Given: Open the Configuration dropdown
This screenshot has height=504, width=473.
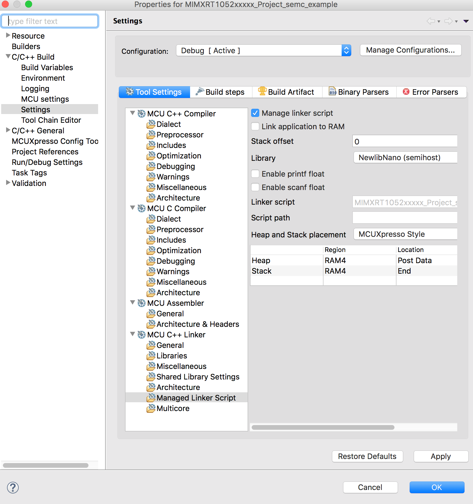Looking at the screenshot, I should click(x=263, y=50).
